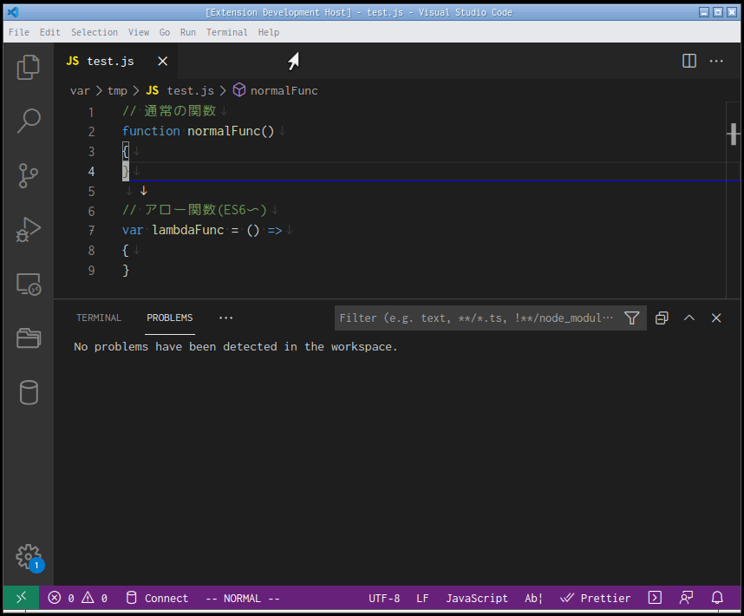Click the database Connect status item
Screen dimensions: 744x616
click(157, 598)
